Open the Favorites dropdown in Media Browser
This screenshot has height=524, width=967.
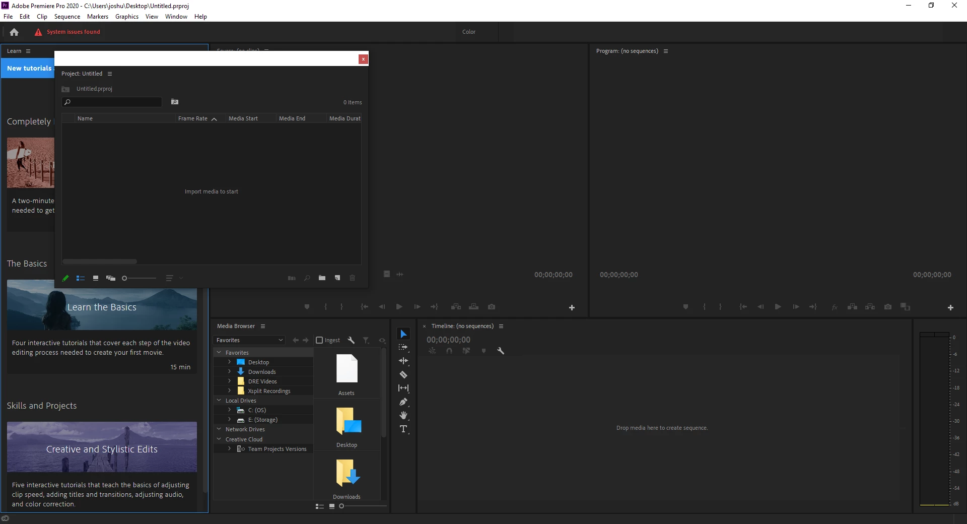[249, 340]
